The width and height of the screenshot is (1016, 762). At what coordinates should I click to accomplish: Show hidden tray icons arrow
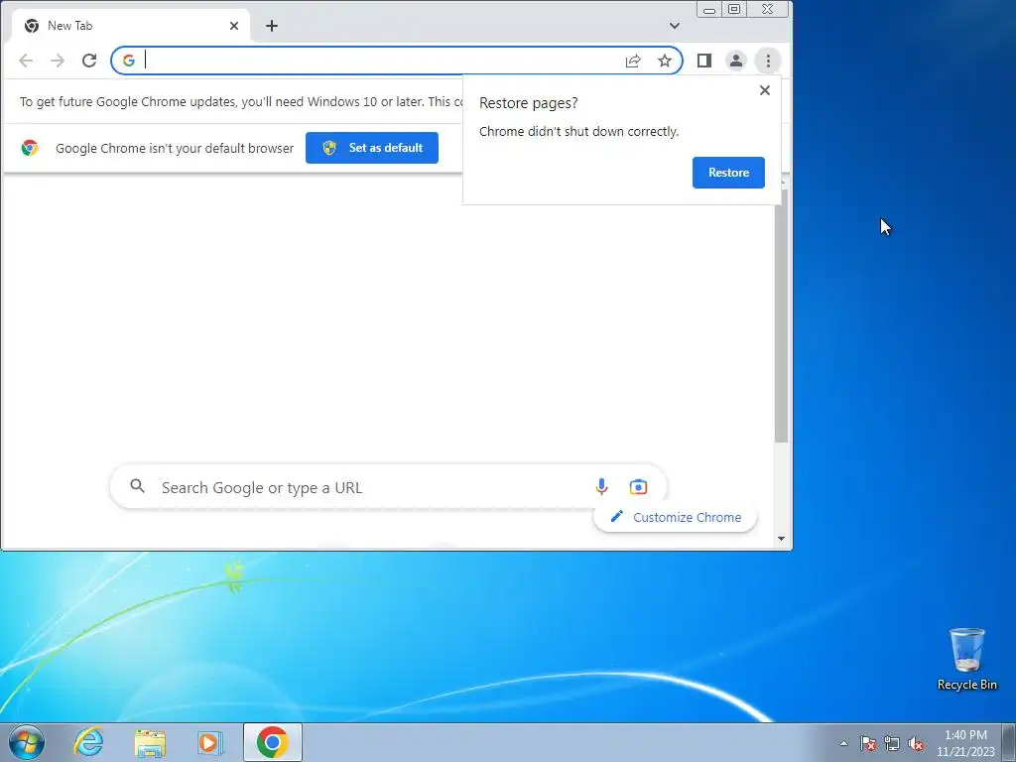pos(843,743)
